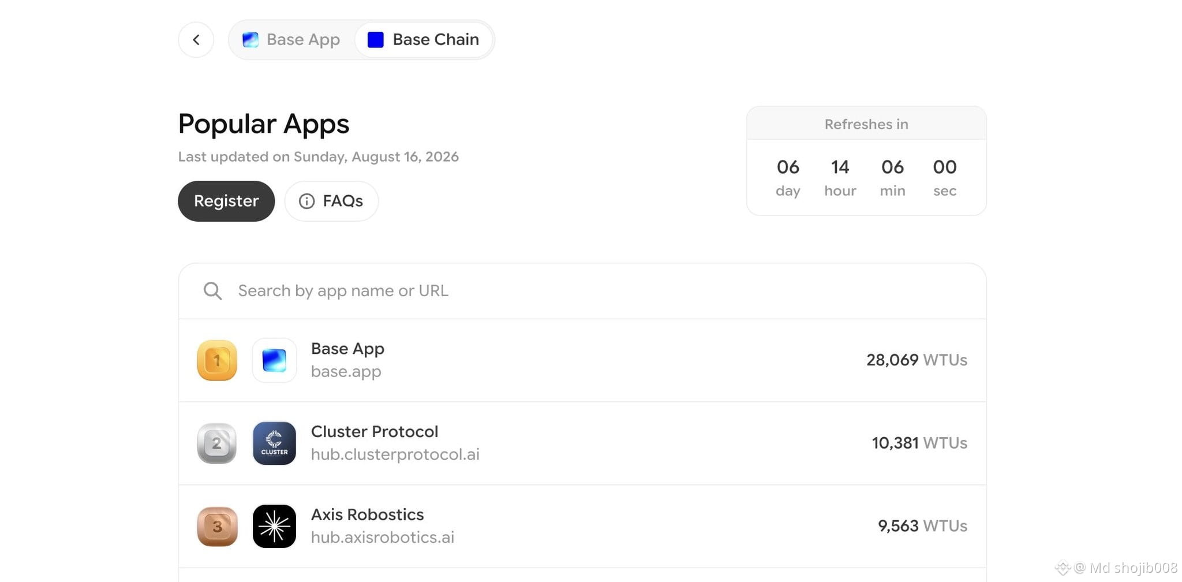
Task: Click the magnifying glass search icon
Action: 212,291
